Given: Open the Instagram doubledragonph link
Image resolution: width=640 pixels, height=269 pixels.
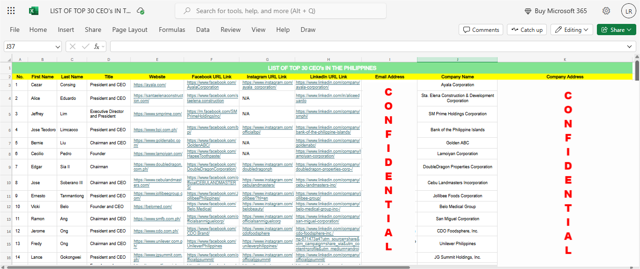Looking at the screenshot, I should 268,167.
